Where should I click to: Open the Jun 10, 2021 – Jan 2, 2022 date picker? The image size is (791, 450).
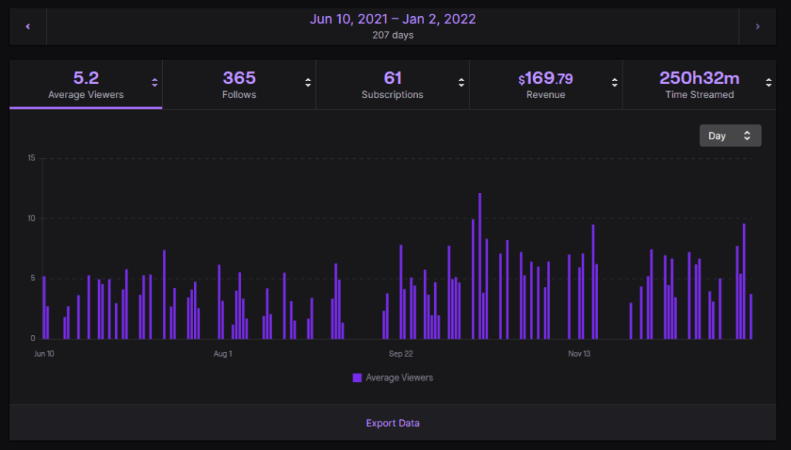coord(392,26)
